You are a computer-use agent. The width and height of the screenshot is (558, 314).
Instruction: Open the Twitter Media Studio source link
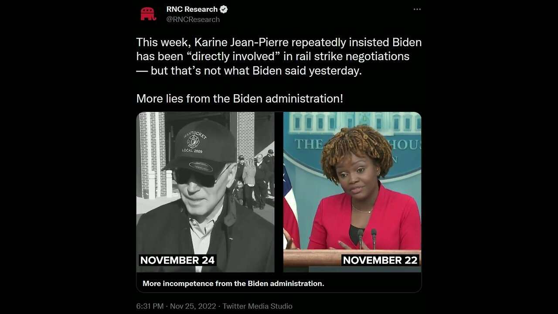(x=257, y=306)
